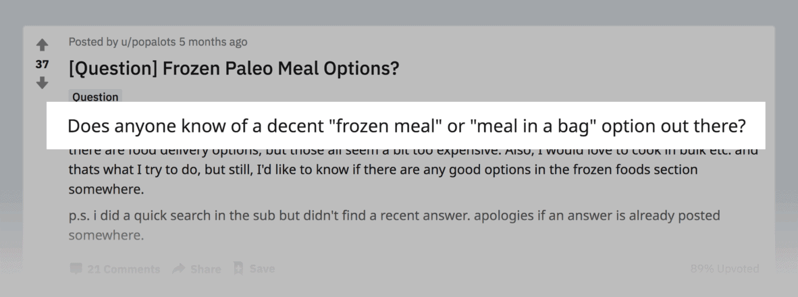798x297 pixels.
Task: Click the p.s. quick search paragraph
Action: 394,225
